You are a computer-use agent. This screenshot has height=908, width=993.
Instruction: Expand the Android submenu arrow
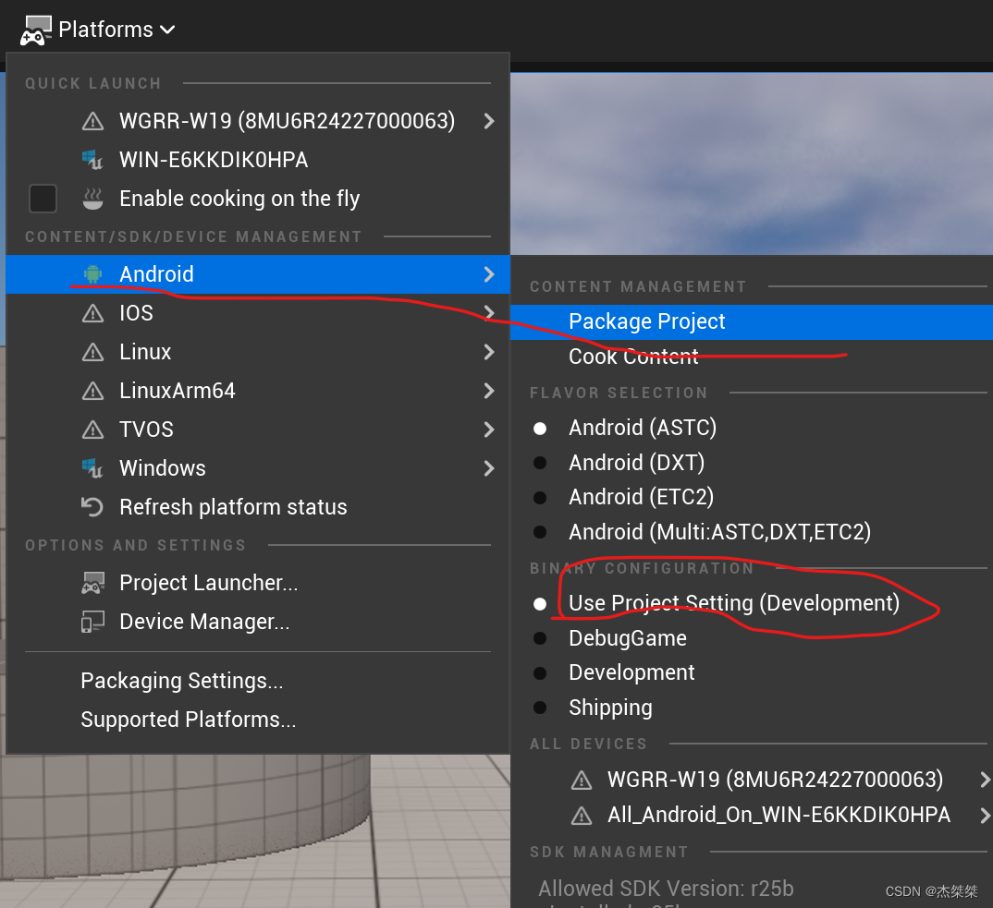pyautogui.click(x=489, y=274)
